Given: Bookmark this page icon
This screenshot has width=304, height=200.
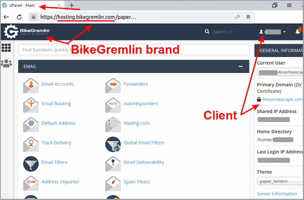Looking at the screenshot, I should [248, 17].
